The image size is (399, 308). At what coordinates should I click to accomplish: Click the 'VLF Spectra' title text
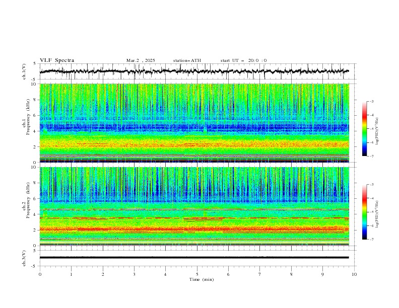click(57, 60)
